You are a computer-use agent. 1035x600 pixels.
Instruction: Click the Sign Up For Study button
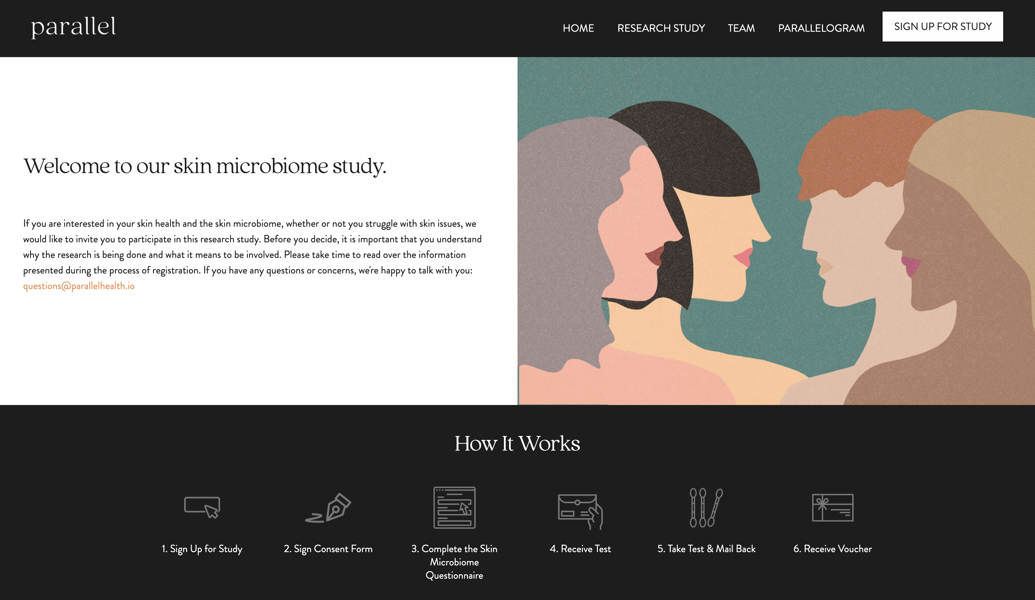(943, 27)
